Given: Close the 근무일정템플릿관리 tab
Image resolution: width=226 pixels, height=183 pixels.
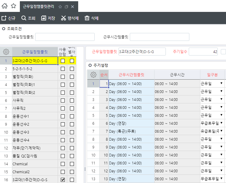Looking at the screenshot, I should (x=72, y=7).
